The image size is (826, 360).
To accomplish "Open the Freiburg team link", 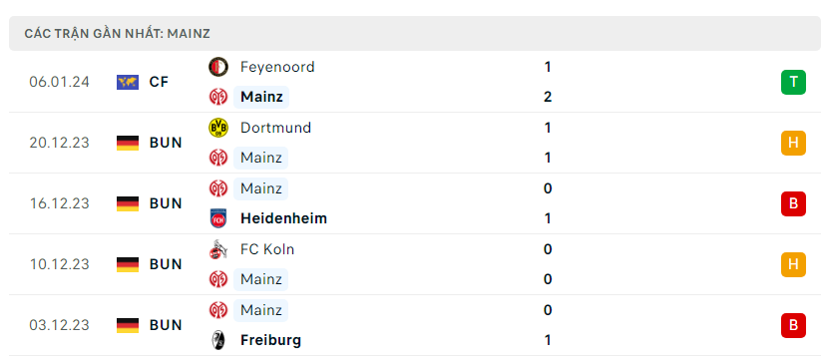I will [x=270, y=340].
